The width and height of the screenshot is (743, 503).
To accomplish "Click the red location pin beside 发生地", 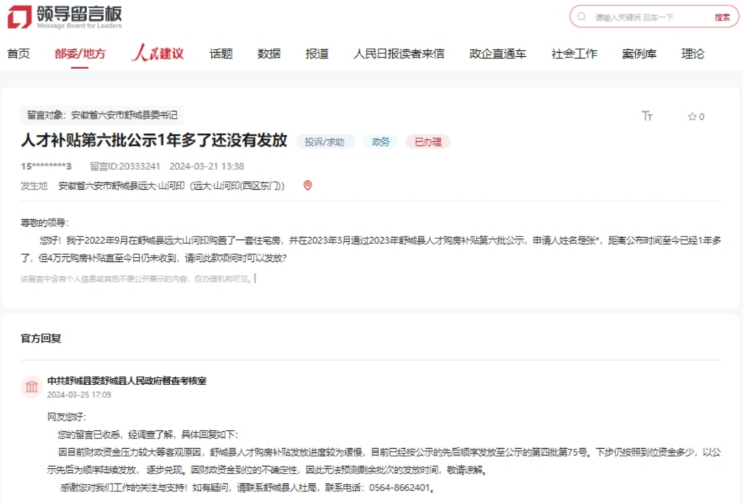I will [306, 185].
